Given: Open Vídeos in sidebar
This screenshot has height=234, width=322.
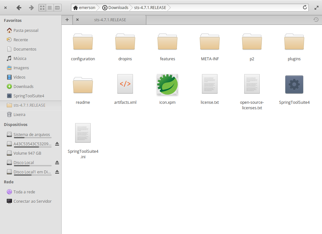Looking at the screenshot, I should [x=31, y=77].
